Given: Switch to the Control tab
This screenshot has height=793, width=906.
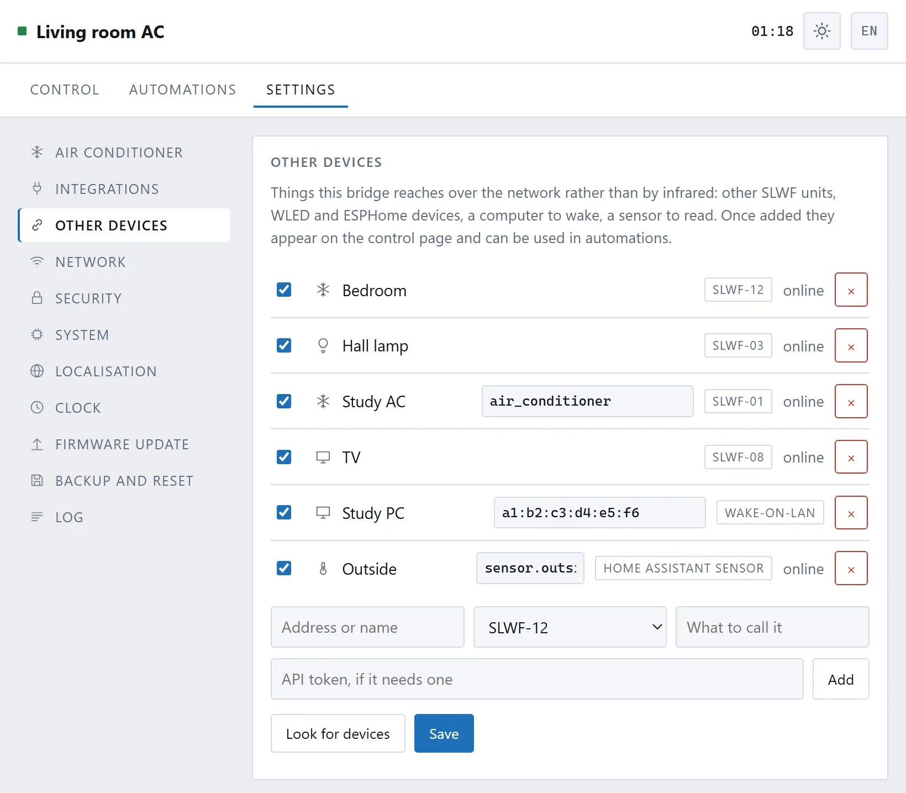Looking at the screenshot, I should tap(65, 90).
